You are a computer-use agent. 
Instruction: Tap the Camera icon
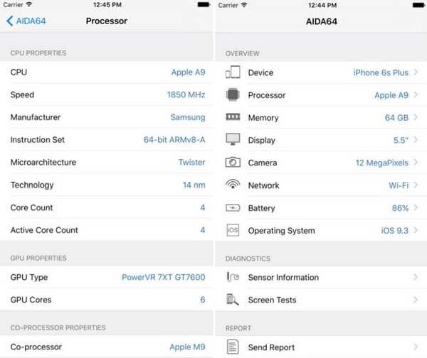[233, 163]
